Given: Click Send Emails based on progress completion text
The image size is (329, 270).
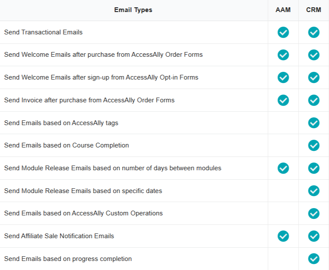Looking at the screenshot, I should tap(68, 259).
